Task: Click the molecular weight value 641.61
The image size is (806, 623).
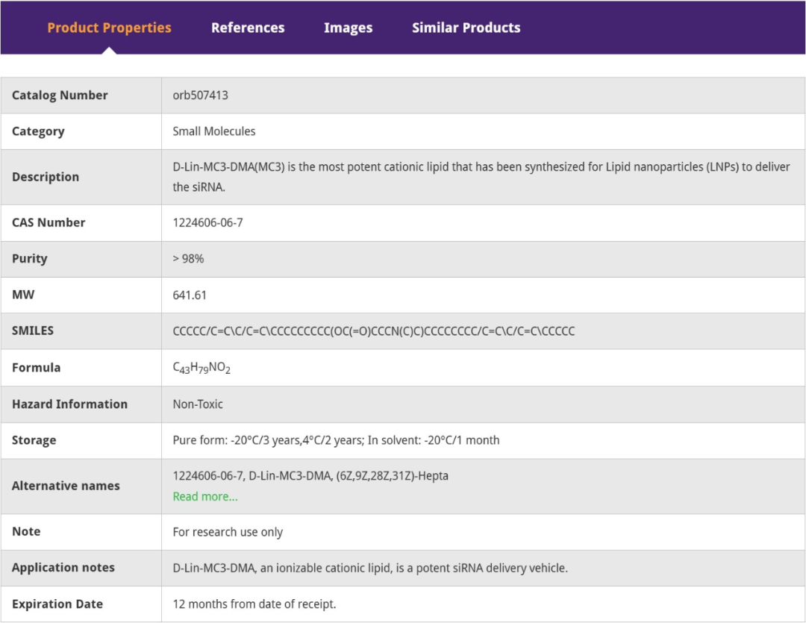Action: pyautogui.click(x=190, y=295)
